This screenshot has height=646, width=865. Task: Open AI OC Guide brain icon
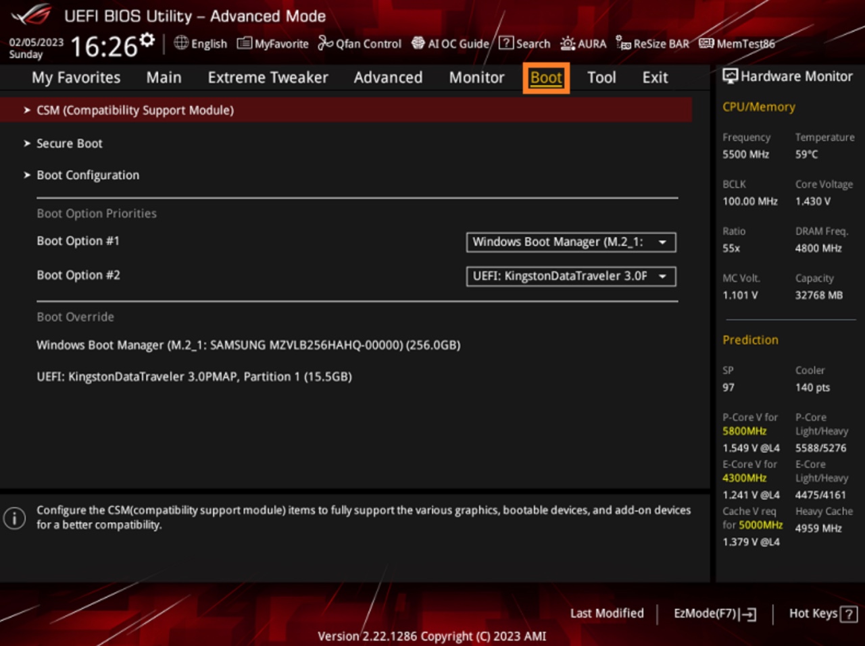pyautogui.click(x=418, y=43)
